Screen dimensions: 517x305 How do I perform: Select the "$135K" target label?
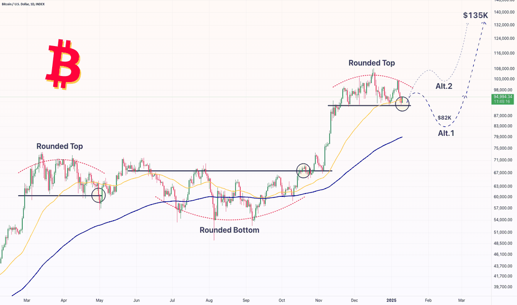point(475,15)
